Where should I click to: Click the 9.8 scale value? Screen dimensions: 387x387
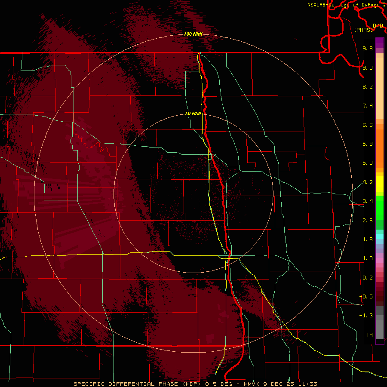click(368, 48)
